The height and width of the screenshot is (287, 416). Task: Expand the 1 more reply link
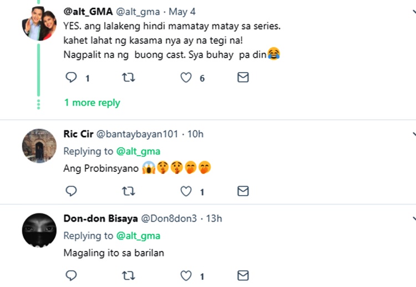pyautogui.click(x=92, y=102)
